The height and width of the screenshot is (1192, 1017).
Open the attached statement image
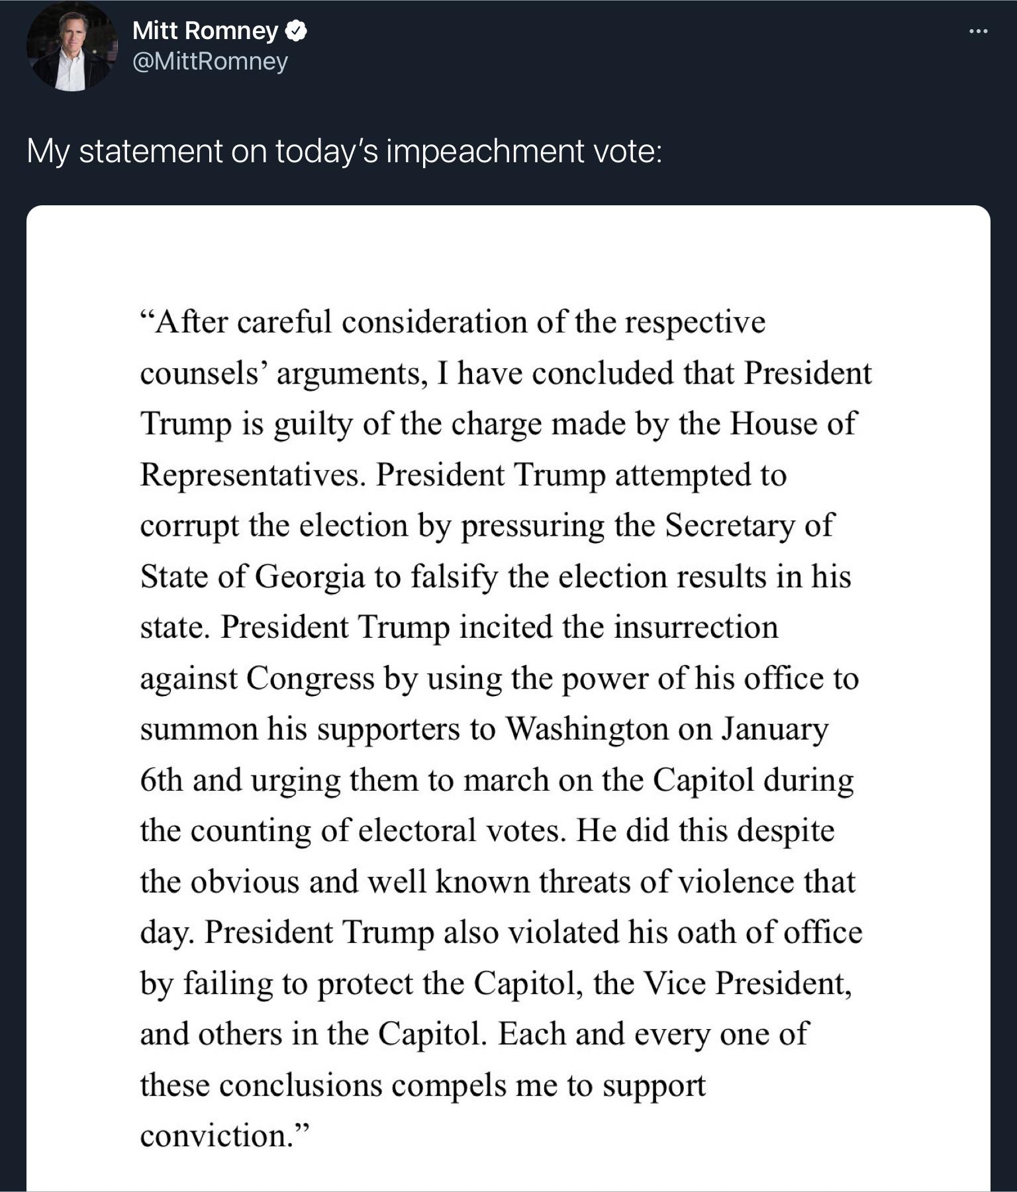click(508, 695)
